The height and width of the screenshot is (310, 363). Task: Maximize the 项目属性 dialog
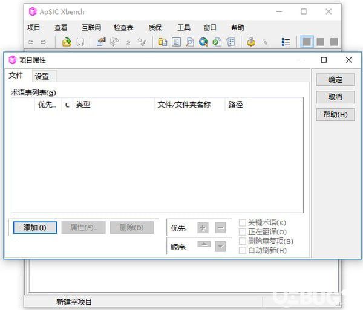(x=324, y=60)
